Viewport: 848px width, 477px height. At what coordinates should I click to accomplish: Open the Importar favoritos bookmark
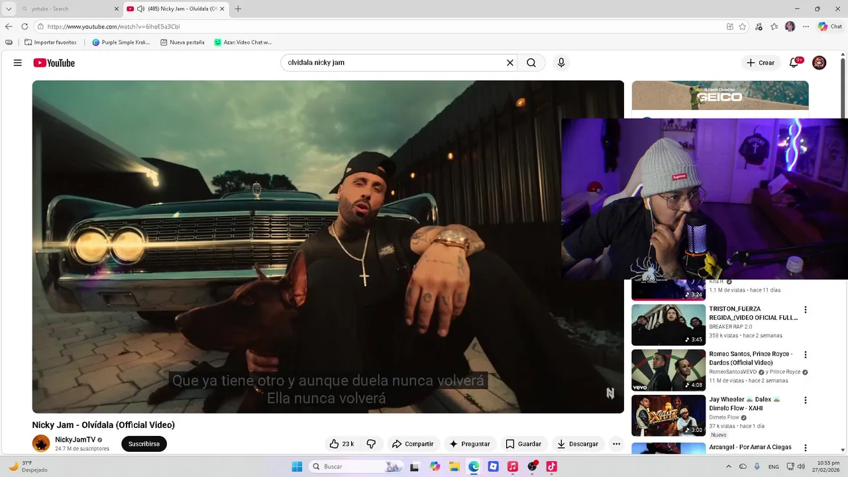(50, 42)
